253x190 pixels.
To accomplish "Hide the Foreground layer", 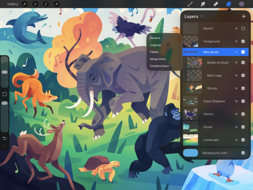I will pyautogui.click(x=243, y=42).
